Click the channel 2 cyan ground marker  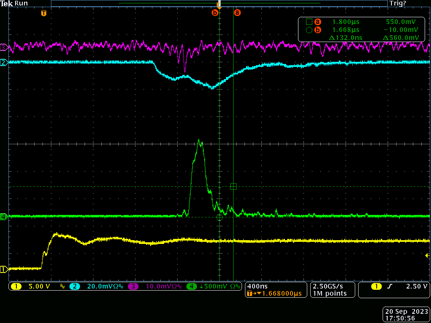coord(4,63)
